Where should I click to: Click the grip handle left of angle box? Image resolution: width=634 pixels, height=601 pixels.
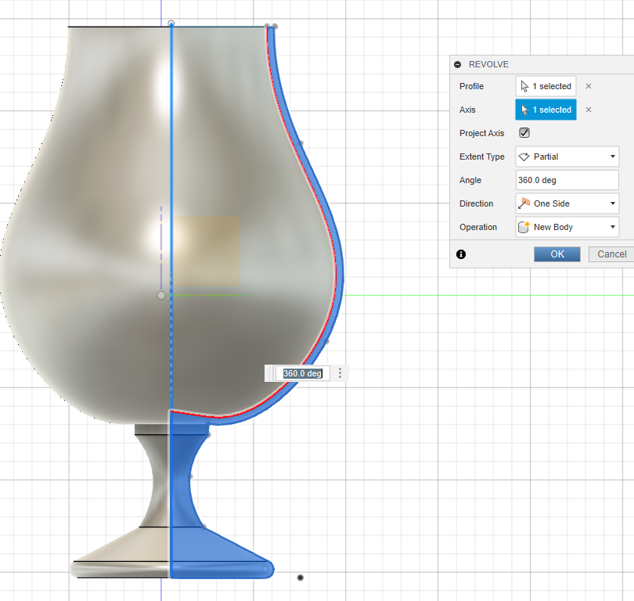[270, 373]
